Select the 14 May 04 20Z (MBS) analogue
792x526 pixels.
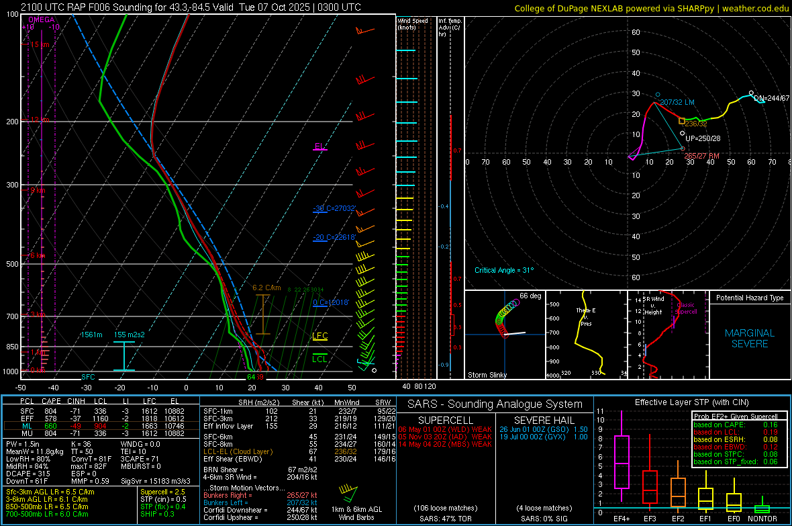click(x=445, y=444)
